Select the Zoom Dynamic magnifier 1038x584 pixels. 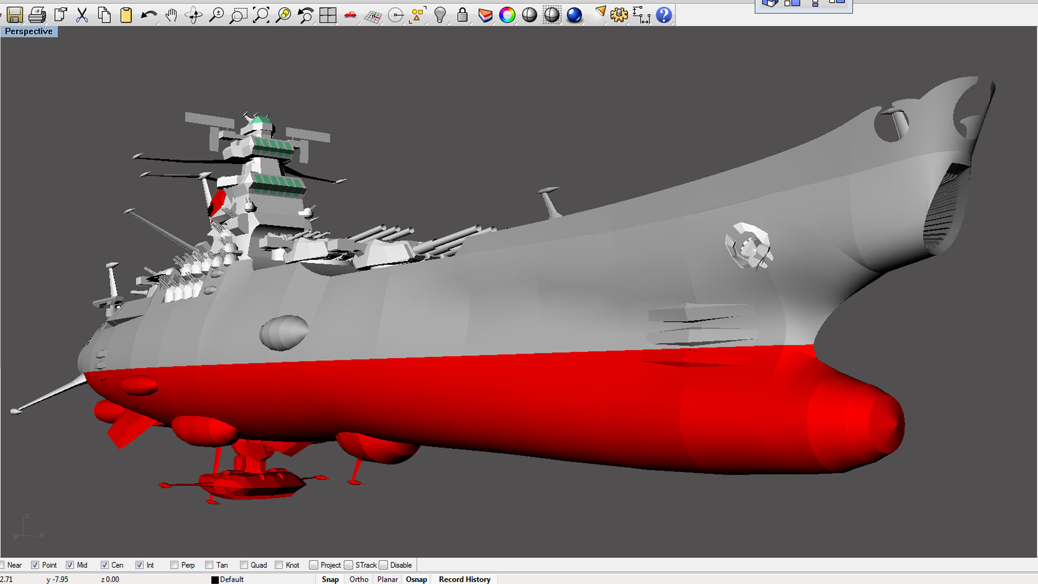[216, 15]
